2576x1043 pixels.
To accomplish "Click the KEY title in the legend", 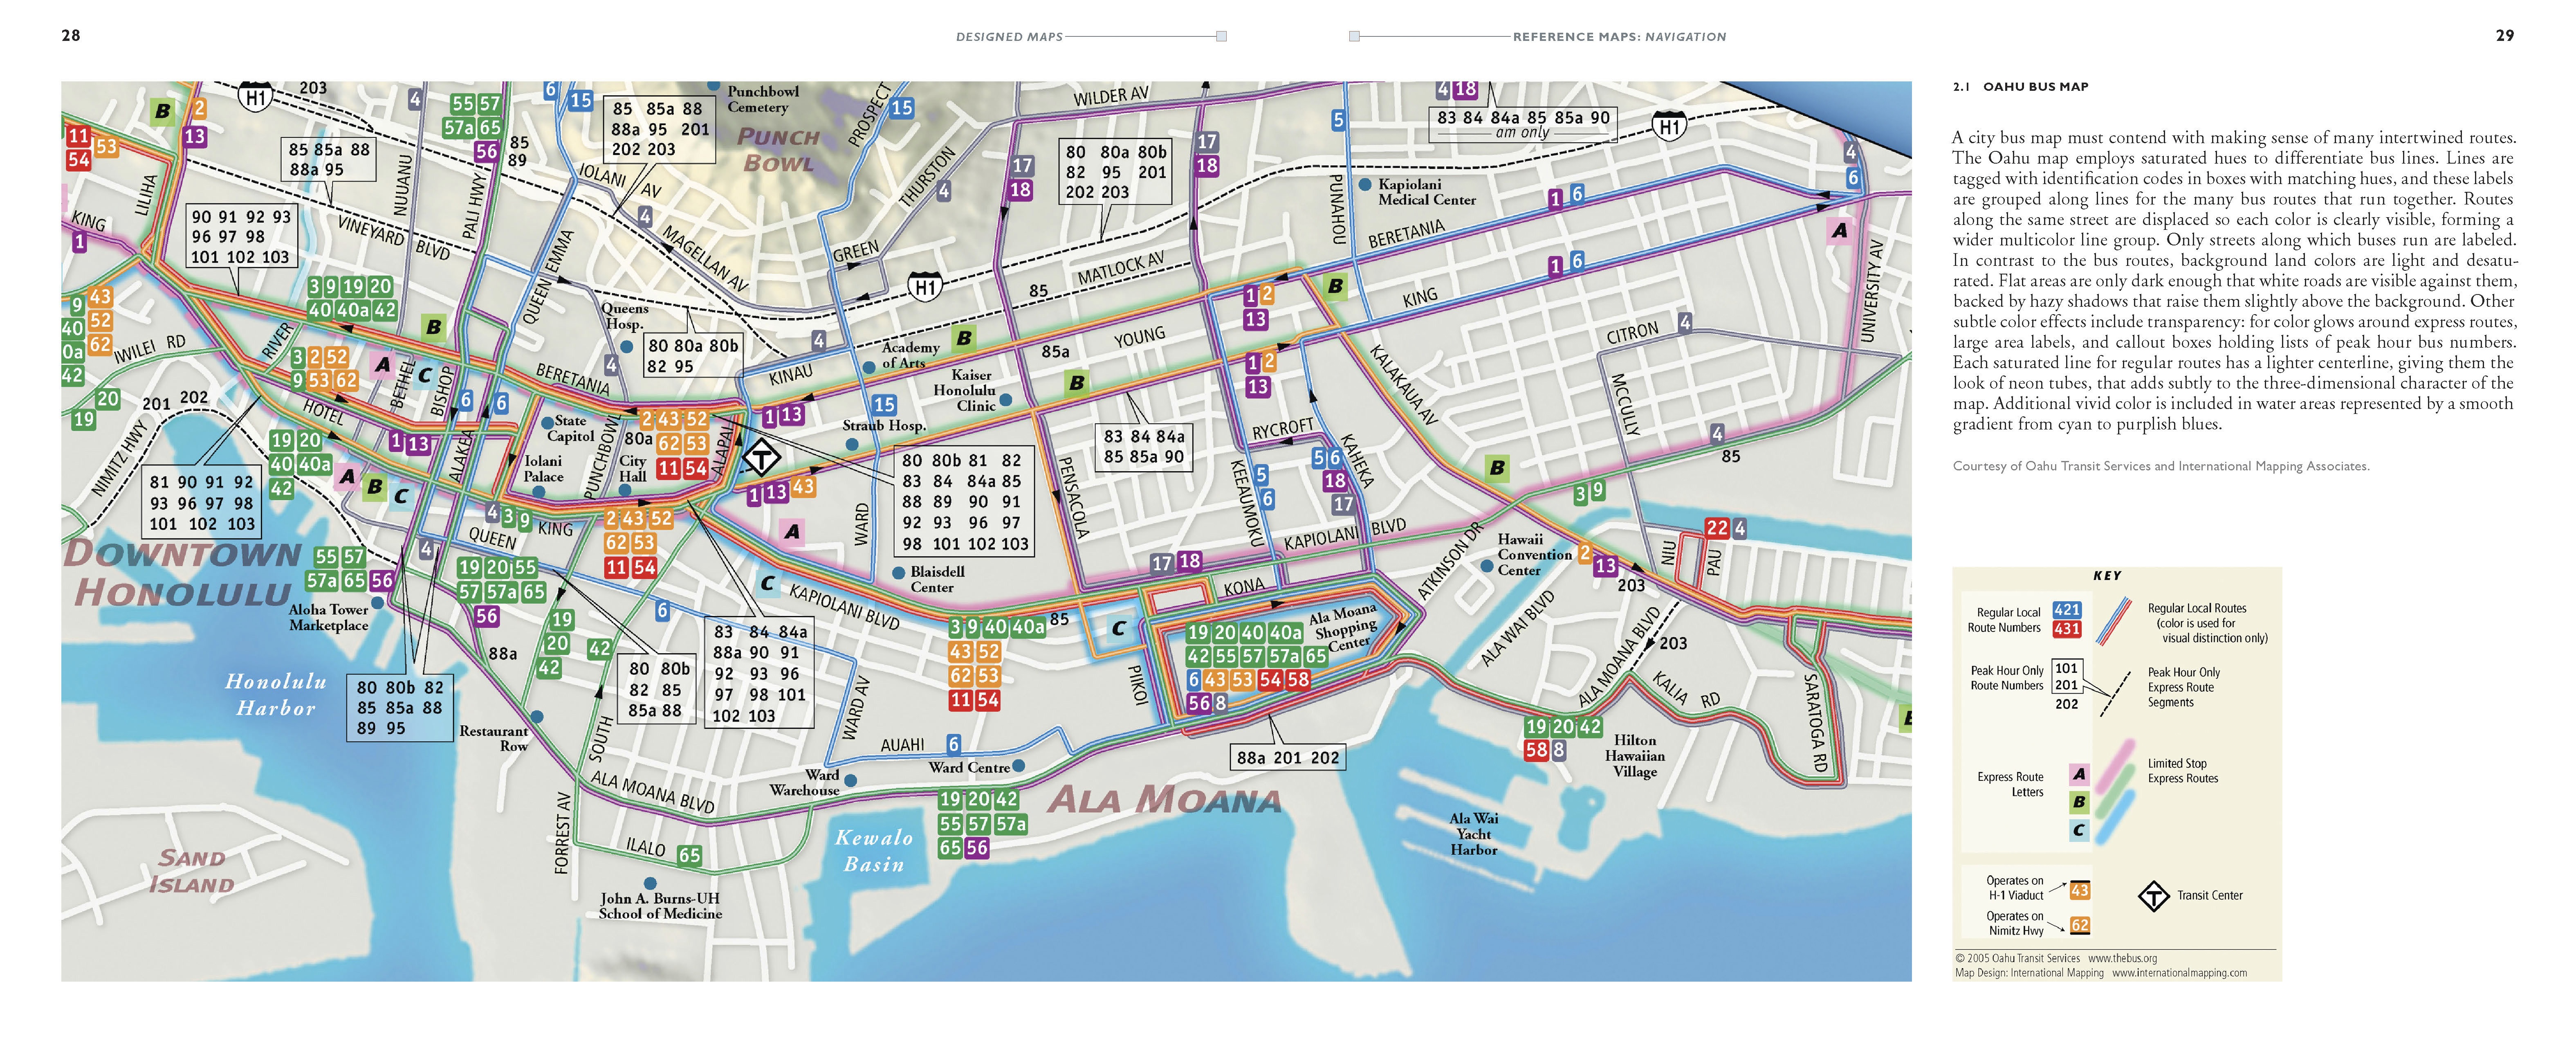I will pyautogui.click(x=2107, y=576).
